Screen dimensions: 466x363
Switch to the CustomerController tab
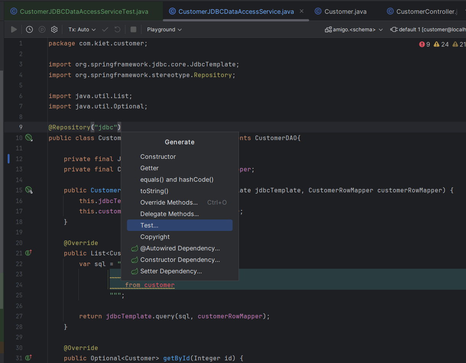tap(422, 11)
